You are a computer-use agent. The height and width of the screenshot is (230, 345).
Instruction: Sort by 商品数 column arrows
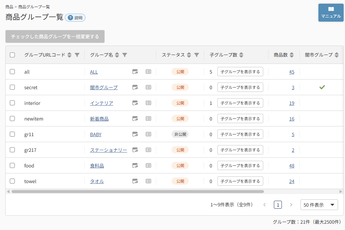coord(291,55)
